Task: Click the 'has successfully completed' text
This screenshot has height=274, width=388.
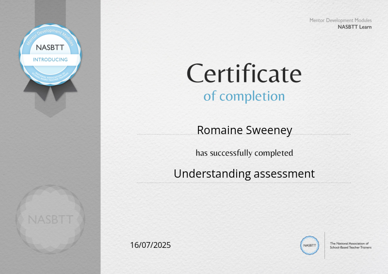Action: pyautogui.click(x=244, y=153)
